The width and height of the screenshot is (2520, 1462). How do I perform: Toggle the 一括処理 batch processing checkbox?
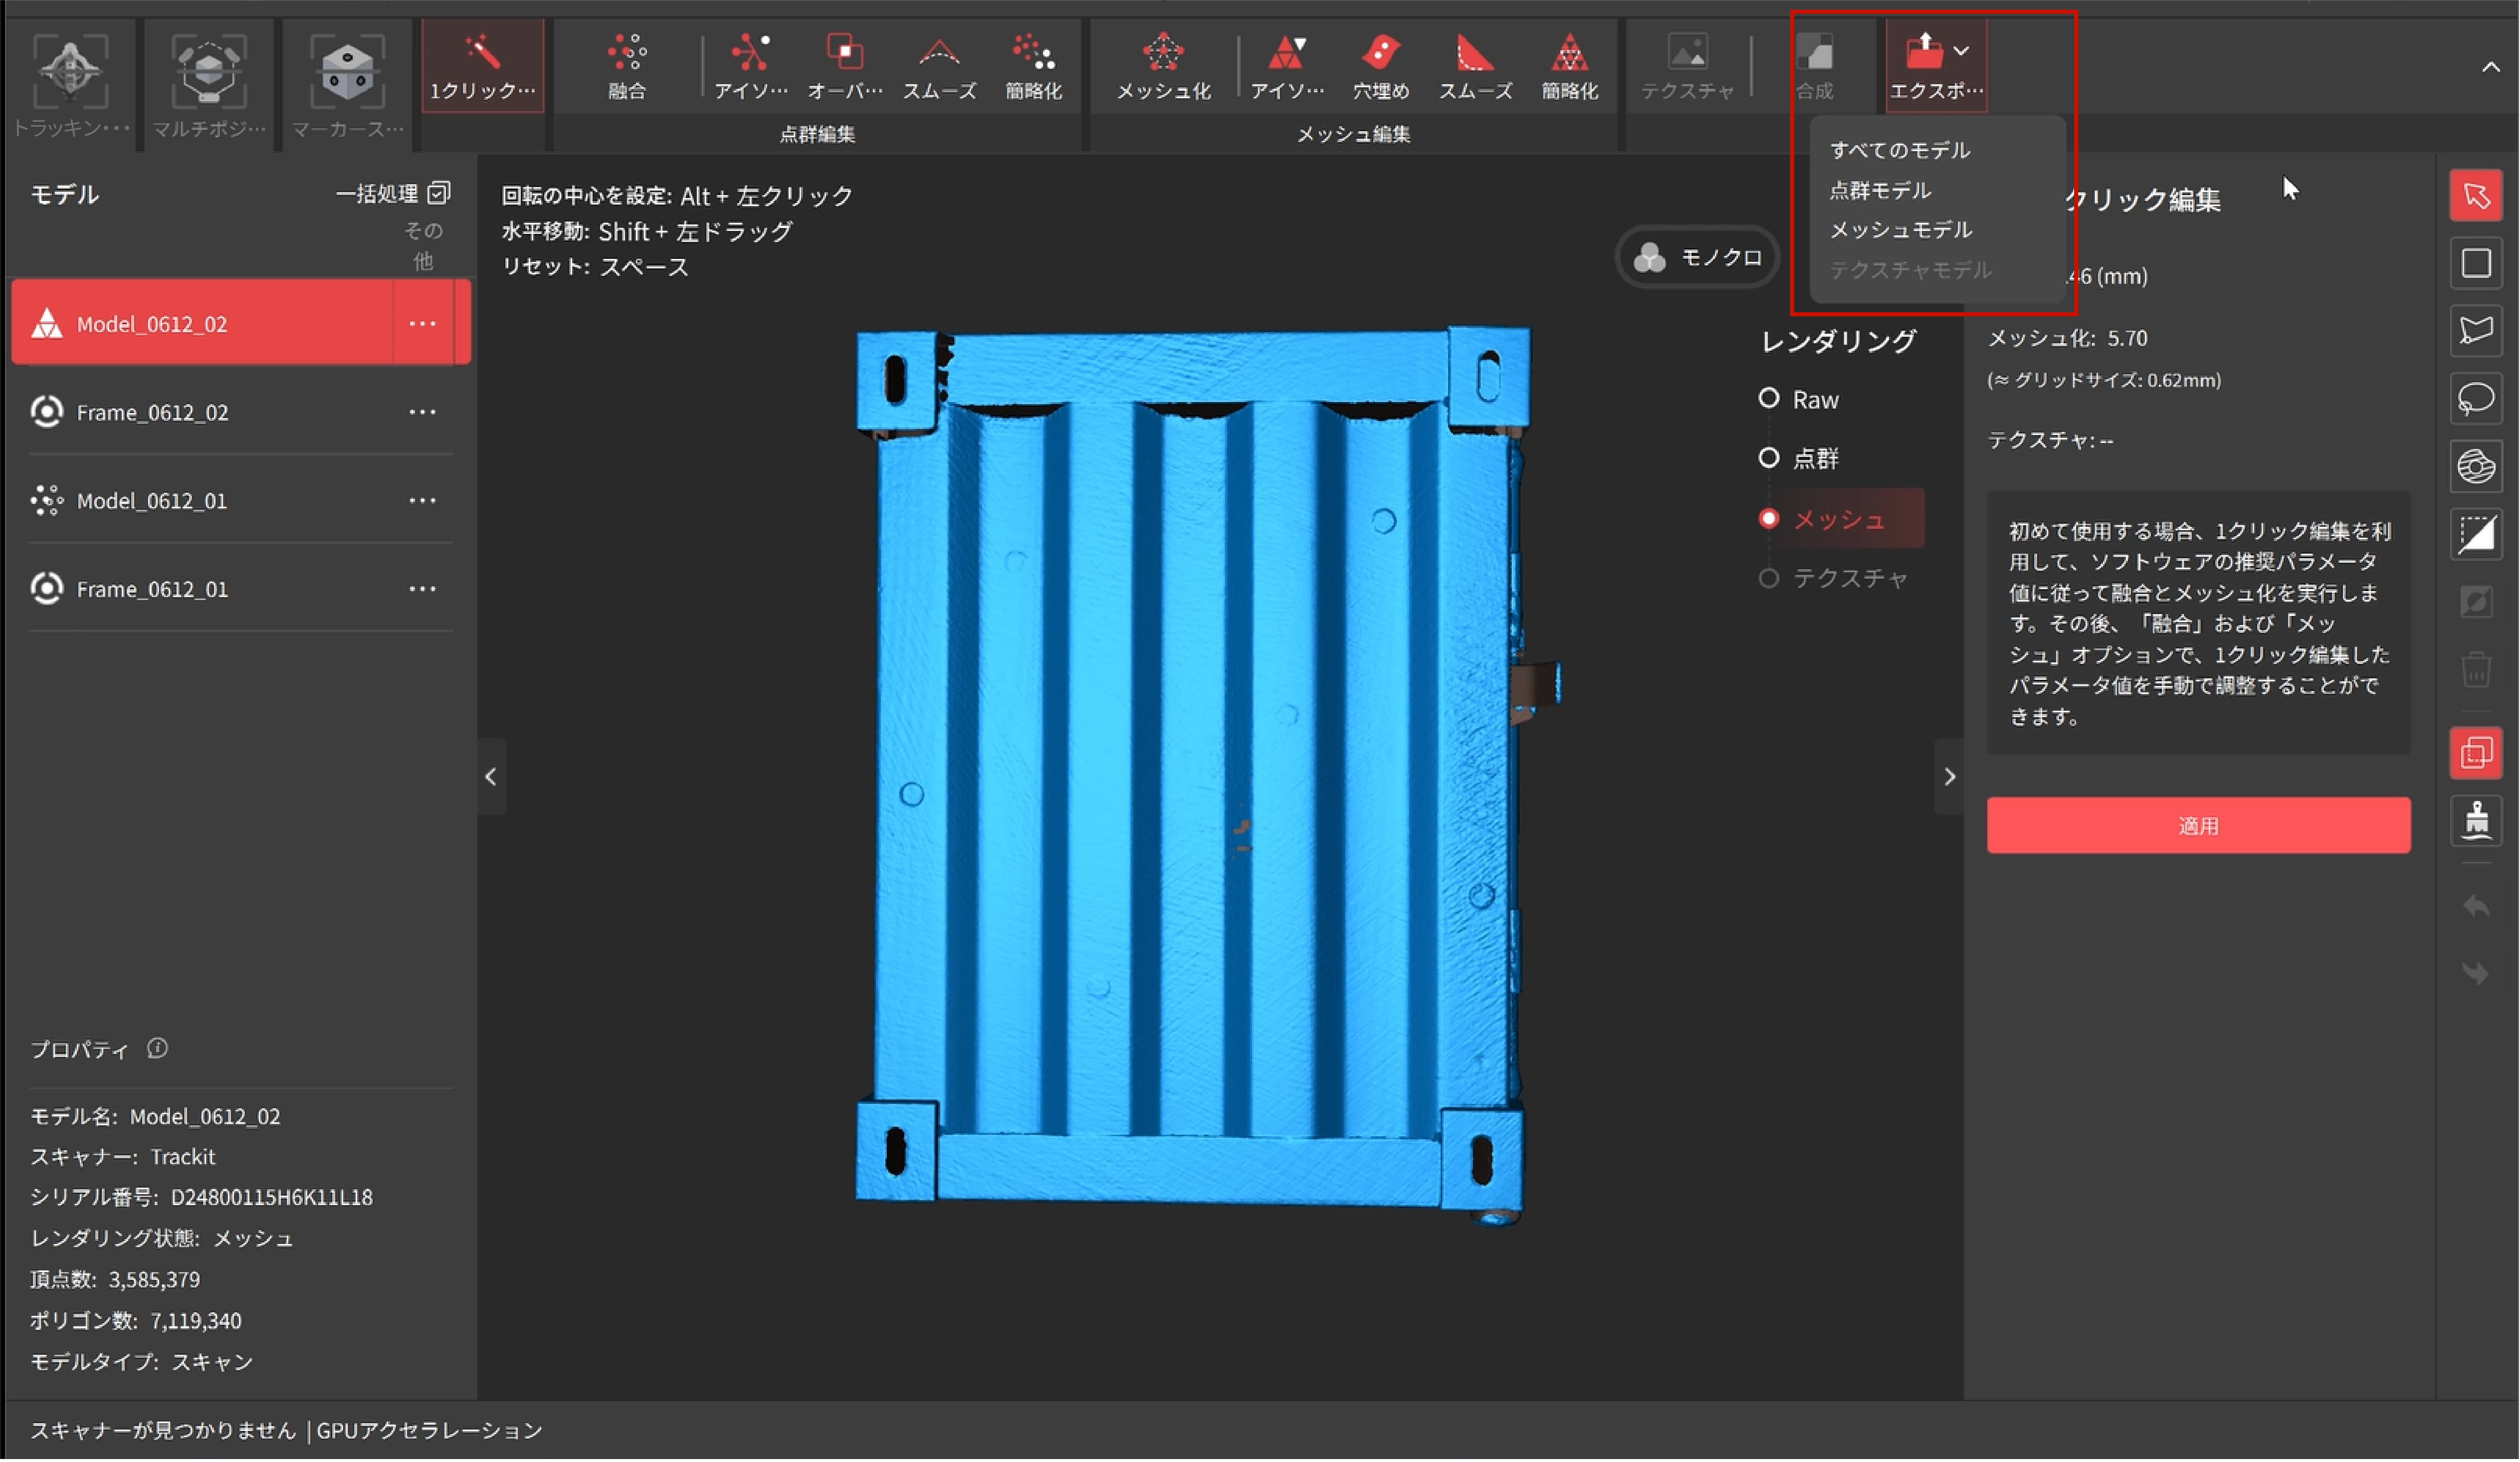pyautogui.click(x=439, y=192)
